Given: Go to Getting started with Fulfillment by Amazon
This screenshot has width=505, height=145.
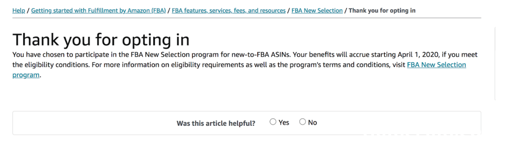Looking at the screenshot, I should [x=99, y=11].
